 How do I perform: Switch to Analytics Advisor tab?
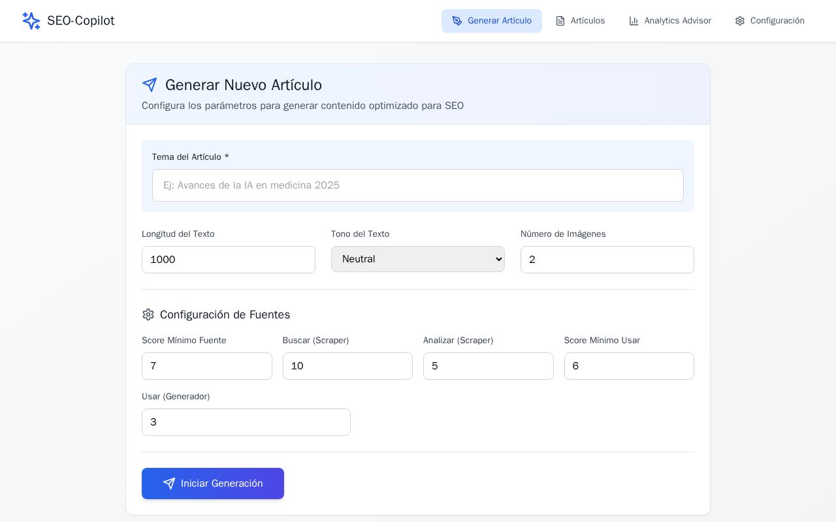click(670, 21)
